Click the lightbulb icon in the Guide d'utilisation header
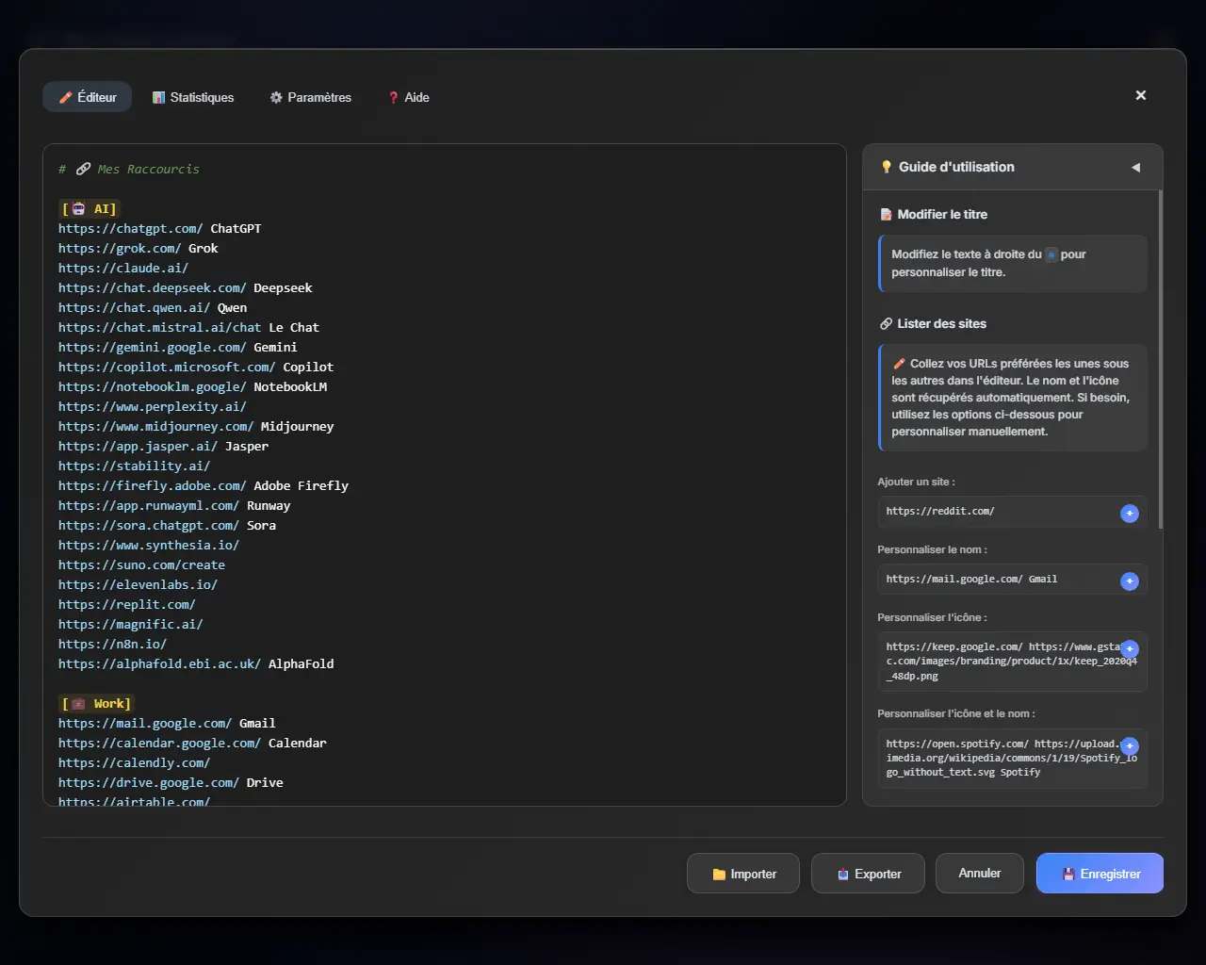1206x965 pixels. click(886, 167)
